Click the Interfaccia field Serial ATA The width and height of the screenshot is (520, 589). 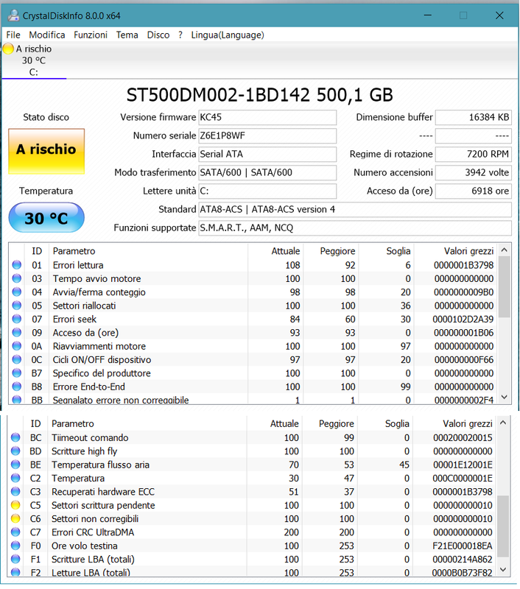point(267,154)
